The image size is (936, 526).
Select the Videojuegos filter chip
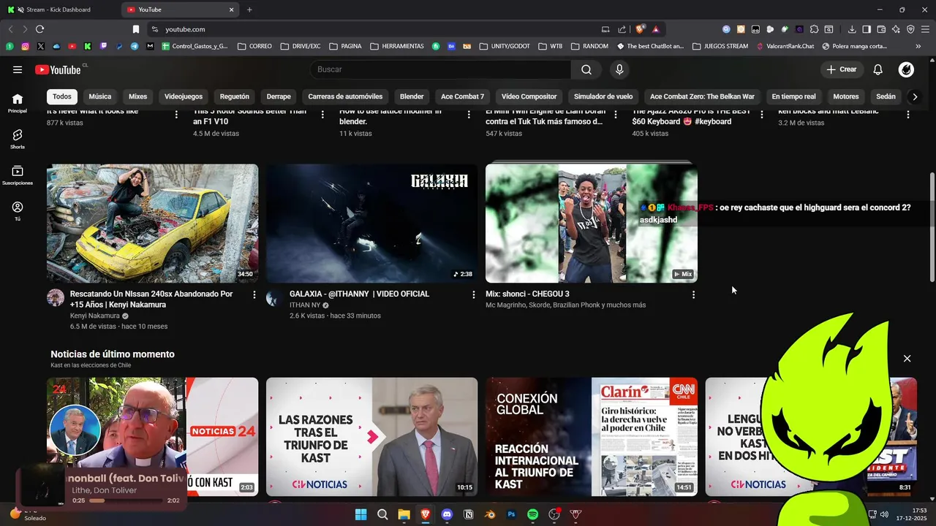[x=184, y=96]
